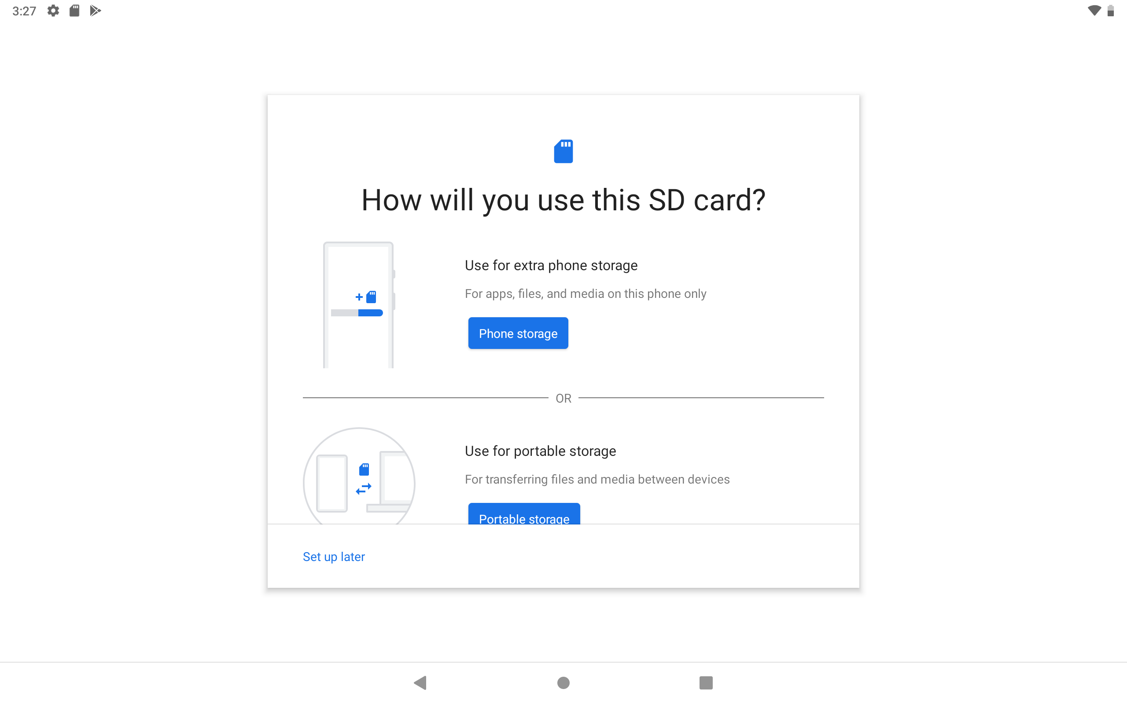This screenshot has width=1127, height=704.
Task: Click the transfer arrows icon in the portable illustration
Action: [364, 488]
